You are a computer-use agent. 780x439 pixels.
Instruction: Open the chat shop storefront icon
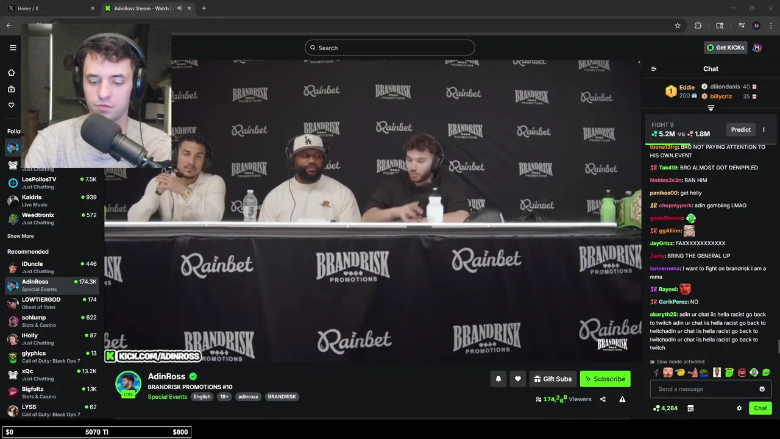pyautogui.click(x=690, y=408)
